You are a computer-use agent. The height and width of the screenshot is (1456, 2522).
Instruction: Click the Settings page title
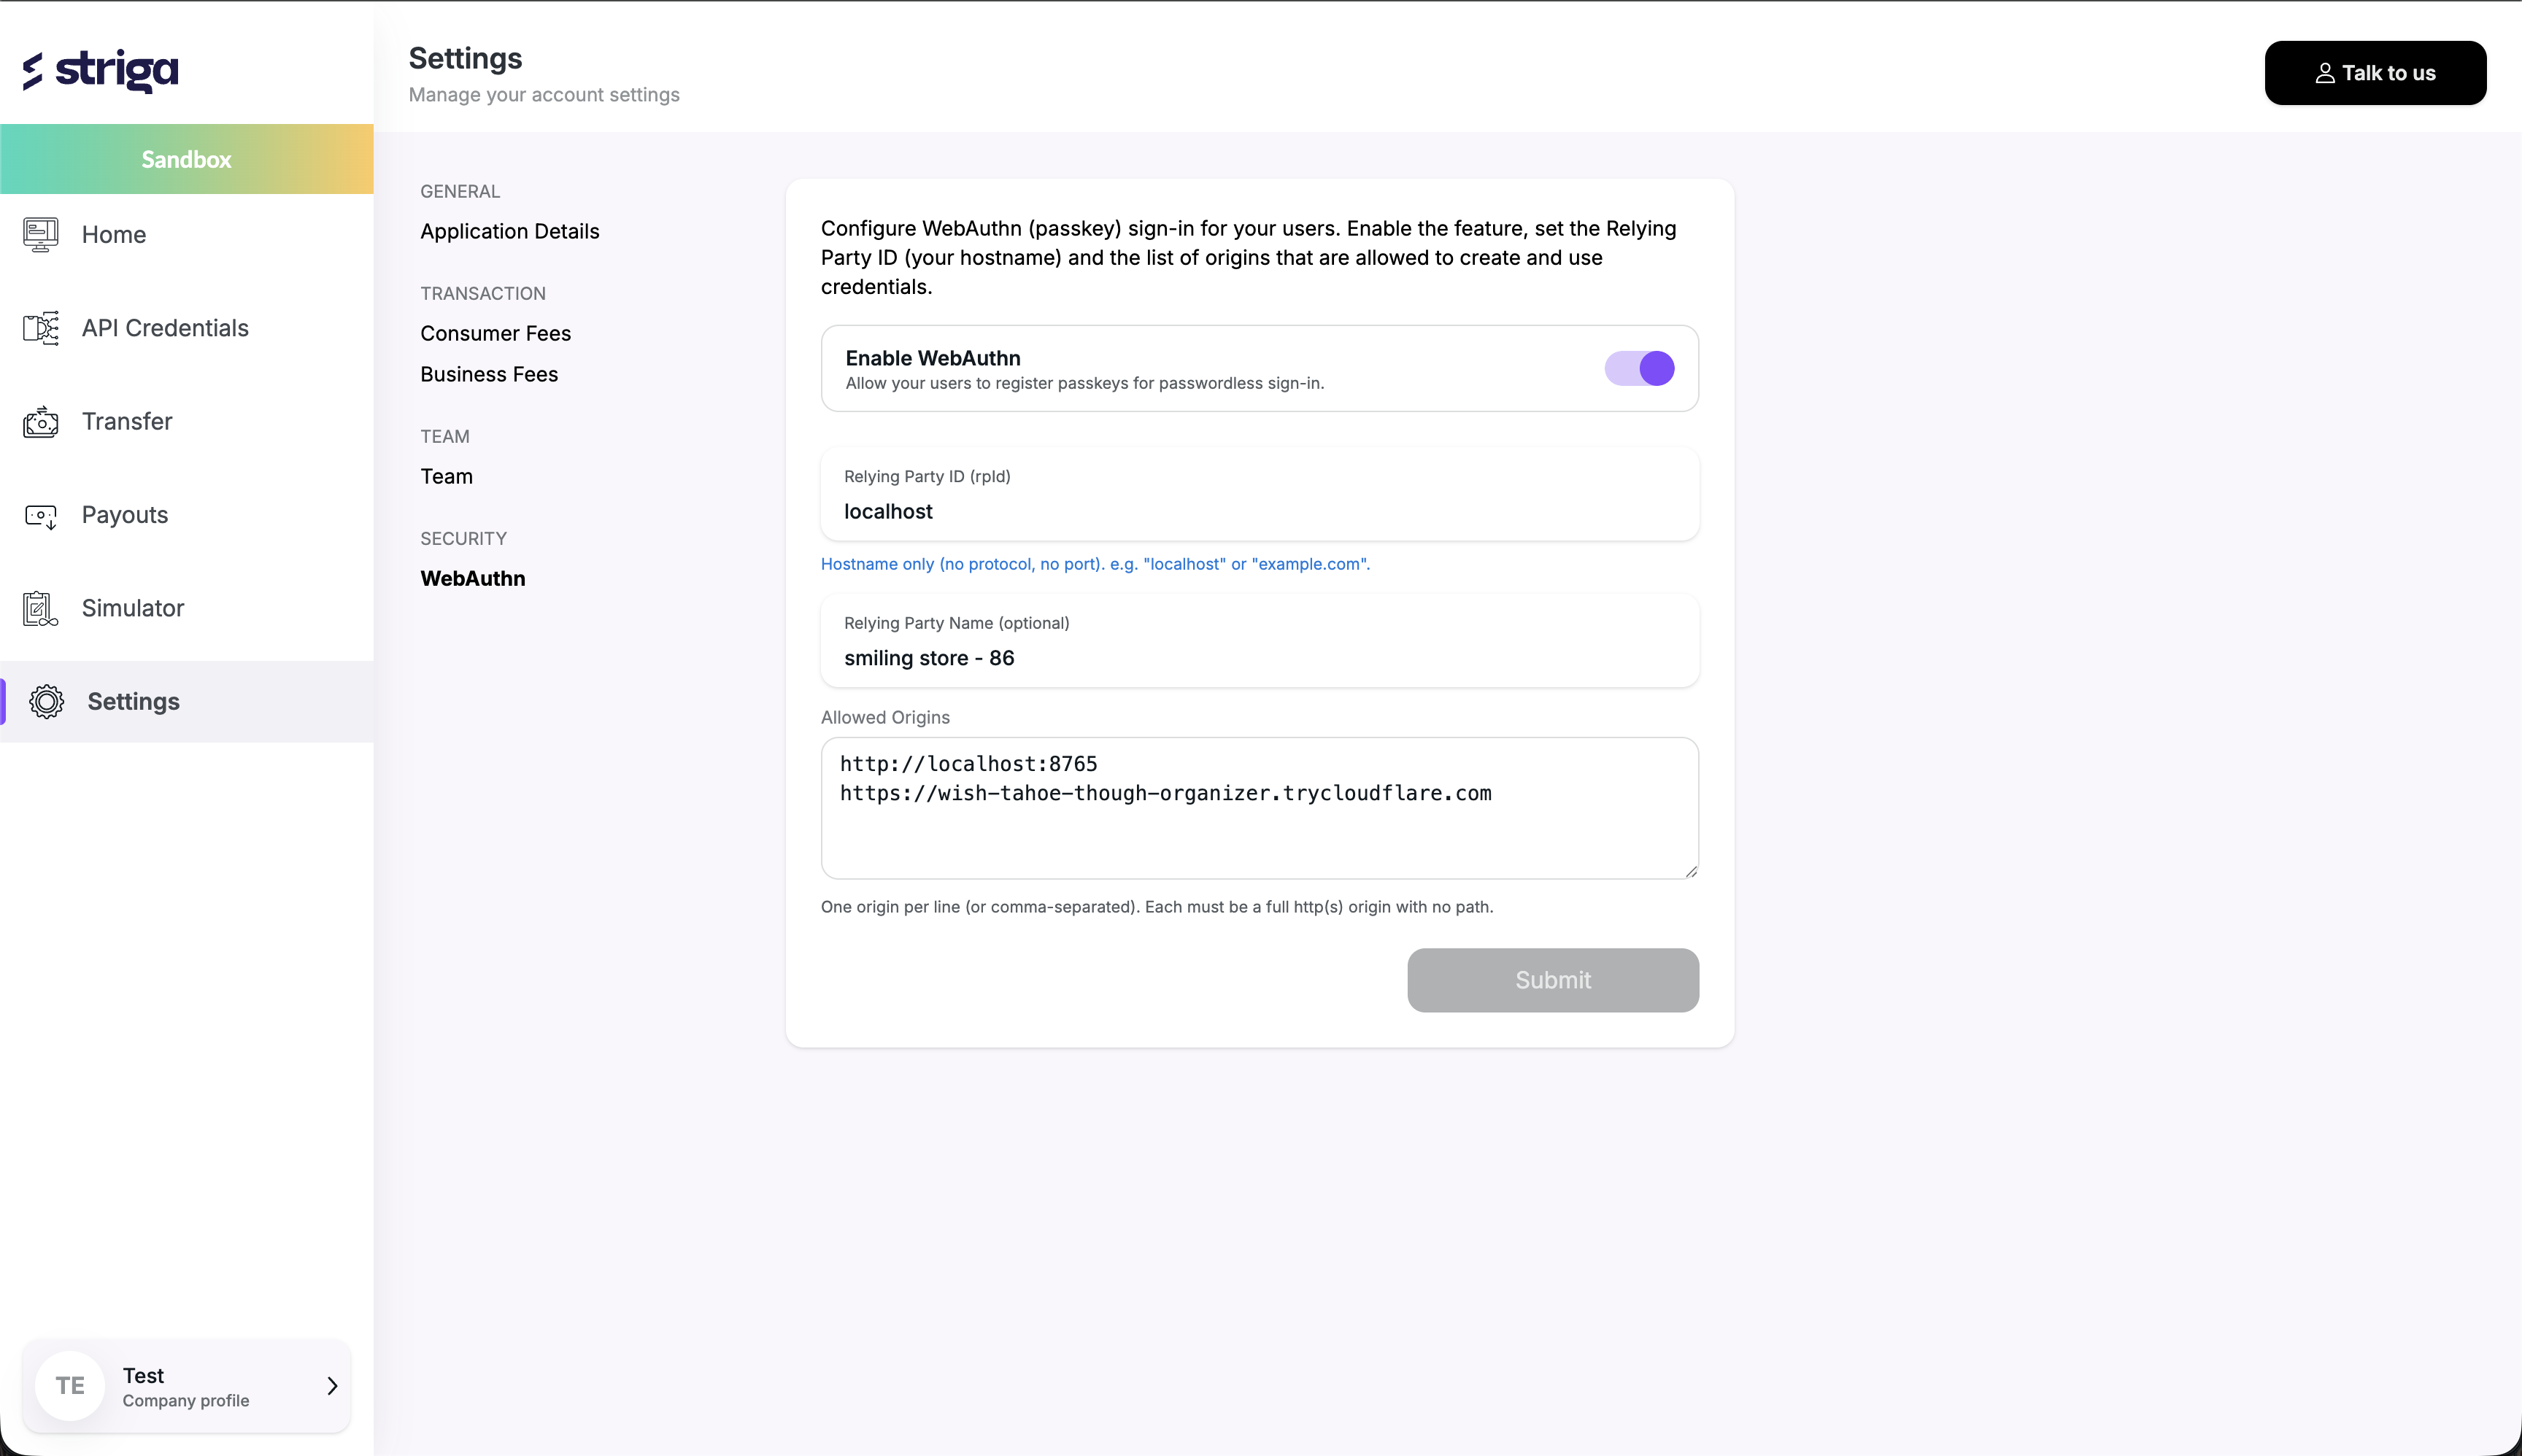[x=465, y=58]
